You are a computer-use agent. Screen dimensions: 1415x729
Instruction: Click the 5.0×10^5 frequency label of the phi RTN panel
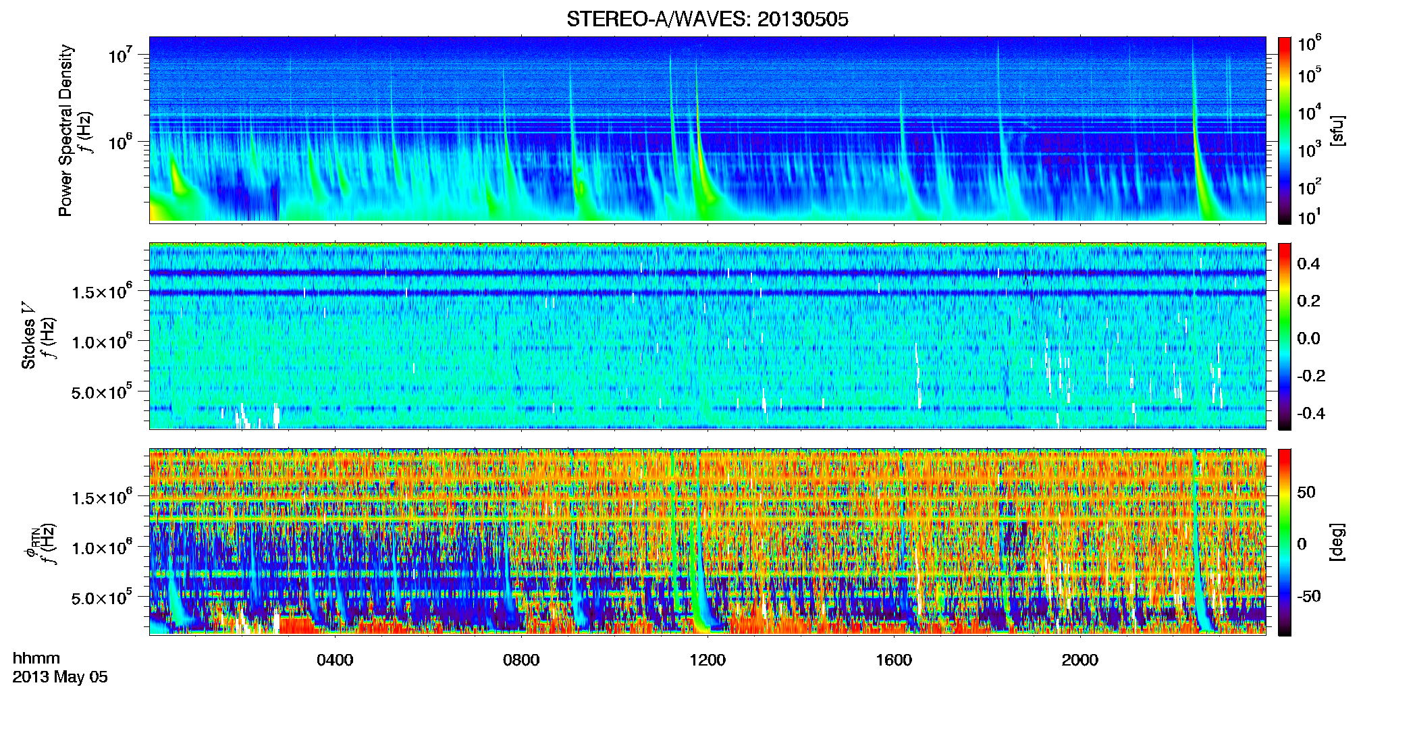tap(102, 597)
